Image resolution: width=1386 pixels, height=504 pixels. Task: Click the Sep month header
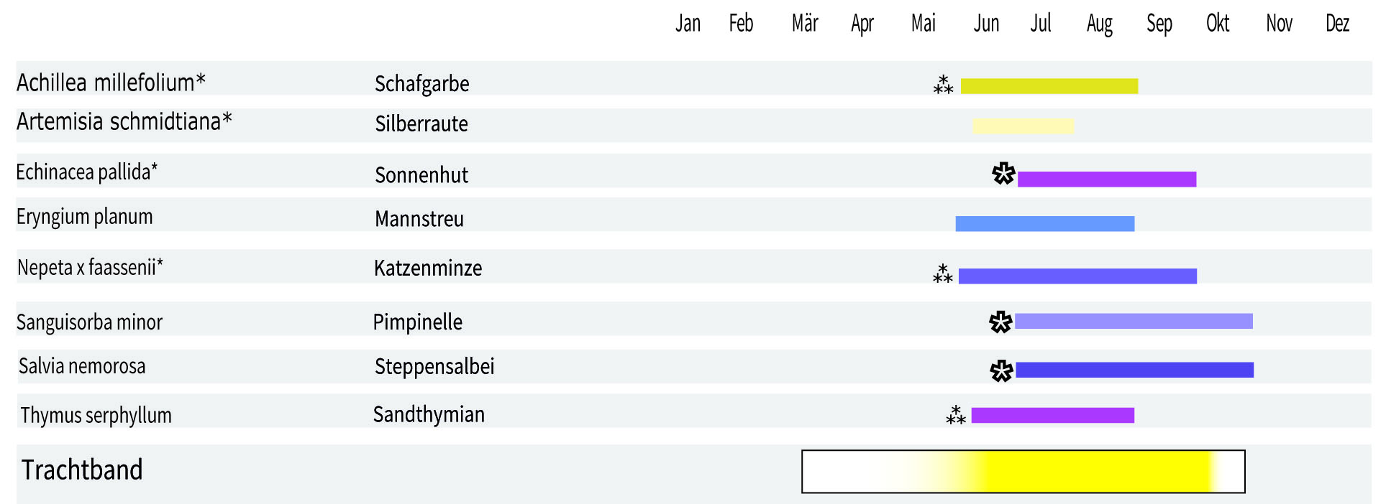click(1159, 24)
